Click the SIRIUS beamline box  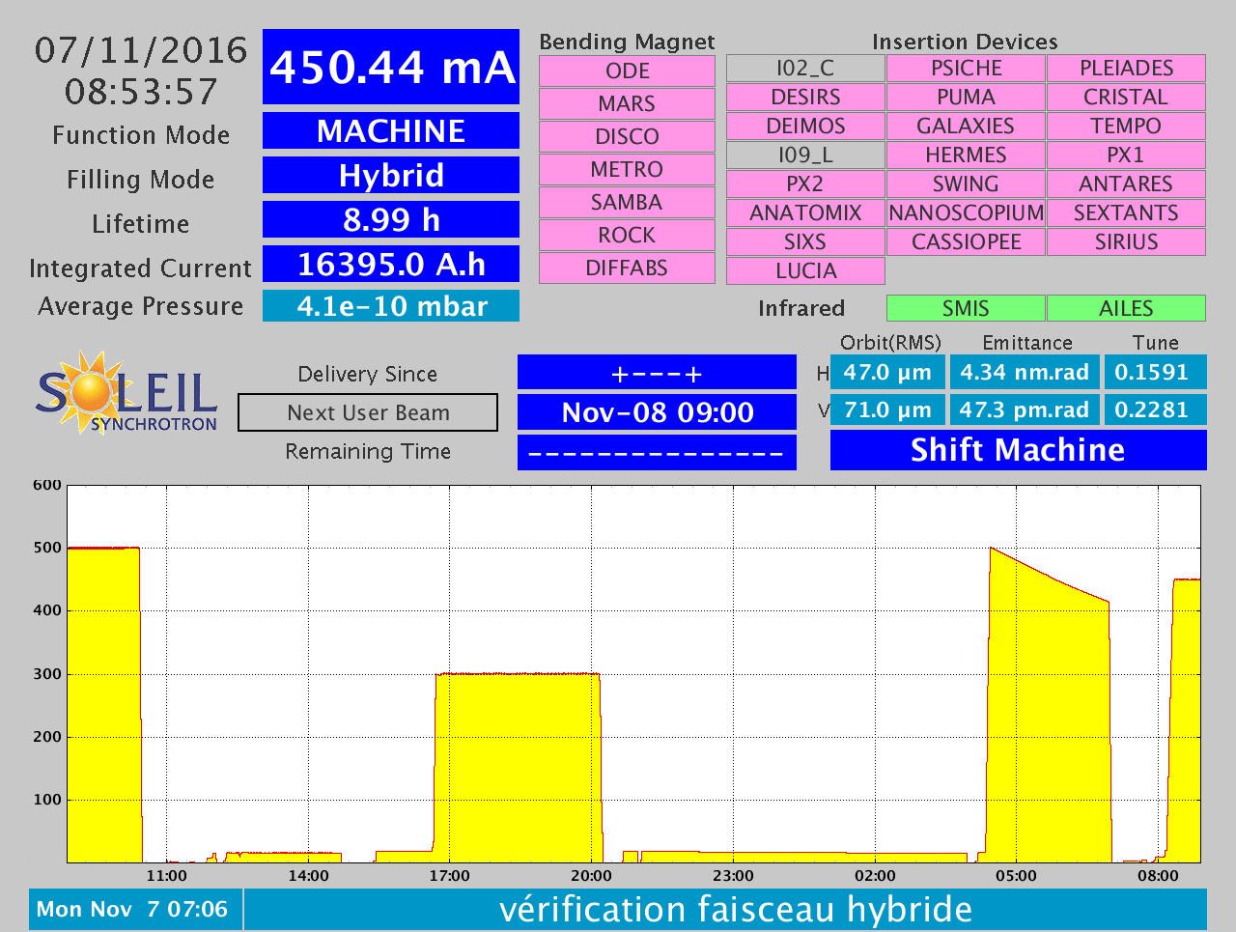tap(1126, 241)
